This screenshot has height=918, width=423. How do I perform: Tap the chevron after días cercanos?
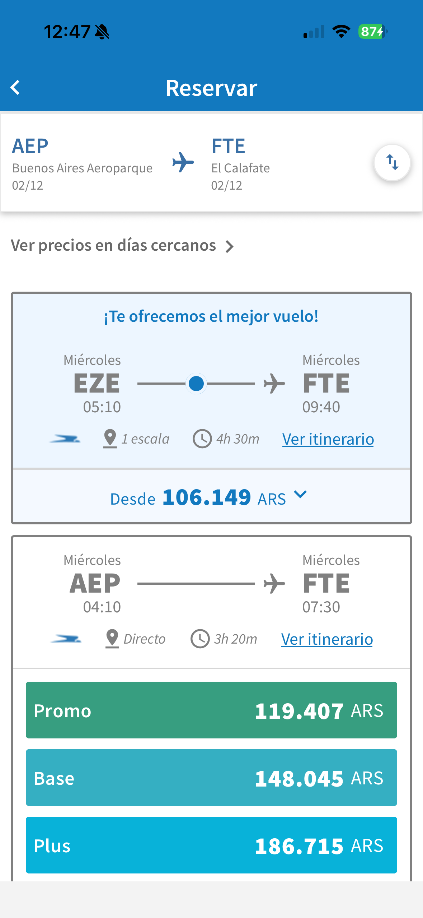point(229,246)
